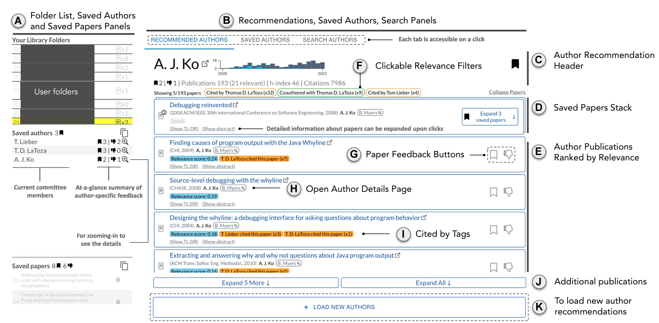Click the publications histogram chart for A. J. Ko
This screenshot has height=323, width=659.
point(273,66)
